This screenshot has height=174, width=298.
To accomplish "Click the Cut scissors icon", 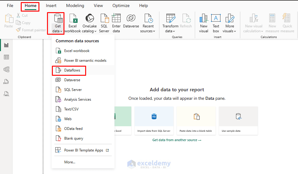I will point(18,15).
